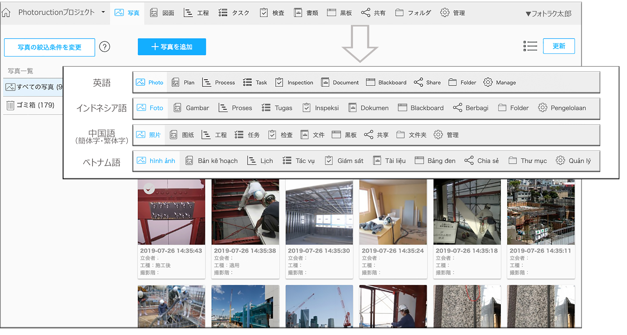
Task: Click the Folder label in English row
Action: (468, 83)
